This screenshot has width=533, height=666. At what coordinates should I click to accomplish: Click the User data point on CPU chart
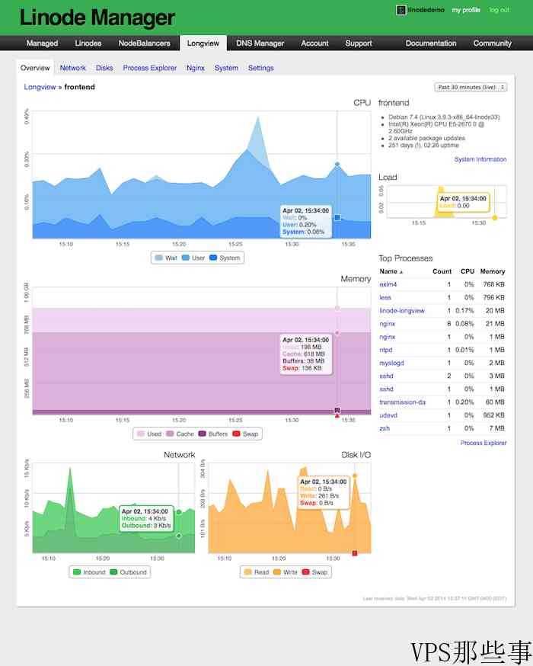337,164
